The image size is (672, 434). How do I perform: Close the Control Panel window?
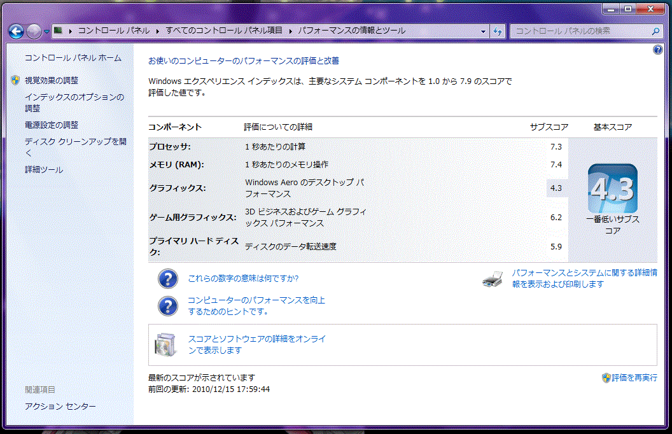(x=650, y=9)
